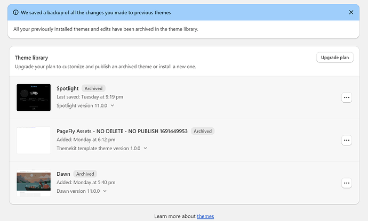The image size is (368, 221).
Task: Expand Dawn version 11.0.0 dropdown
Action: point(105,191)
